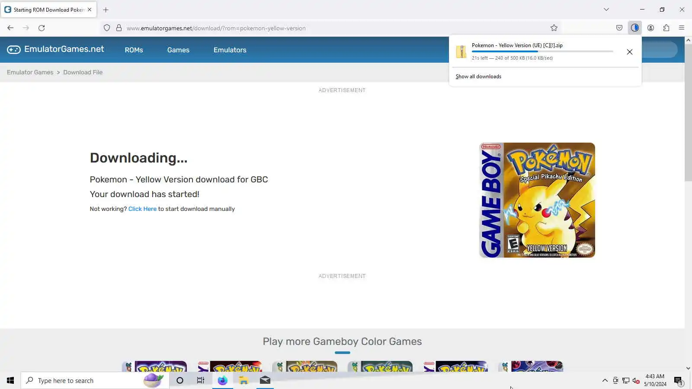Click the Pokemon Yellow cover image

tap(537, 200)
